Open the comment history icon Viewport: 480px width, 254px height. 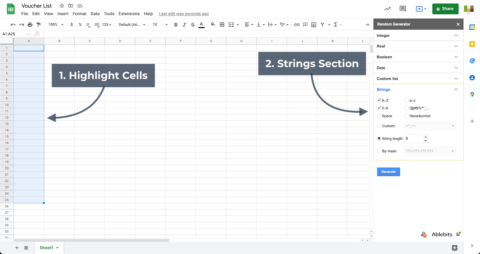403,9
